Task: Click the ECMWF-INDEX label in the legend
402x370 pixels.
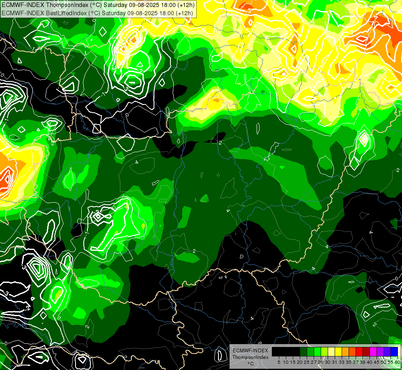Action: [250, 351]
